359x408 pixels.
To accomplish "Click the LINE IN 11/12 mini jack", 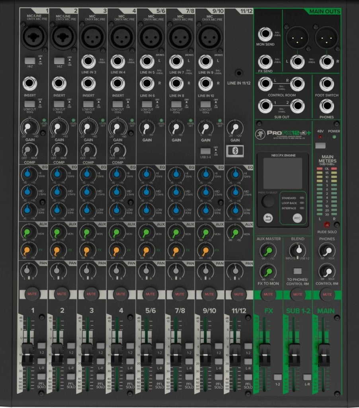I will pyautogui.click(x=238, y=73).
